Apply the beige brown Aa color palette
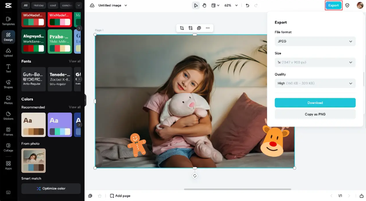The width and height of the screenshot is (366, 201). pos(34,125)
